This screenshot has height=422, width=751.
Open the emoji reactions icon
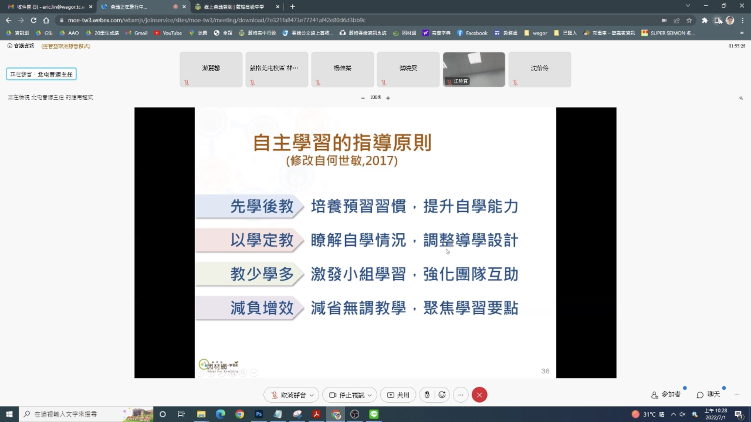point(442,395)
